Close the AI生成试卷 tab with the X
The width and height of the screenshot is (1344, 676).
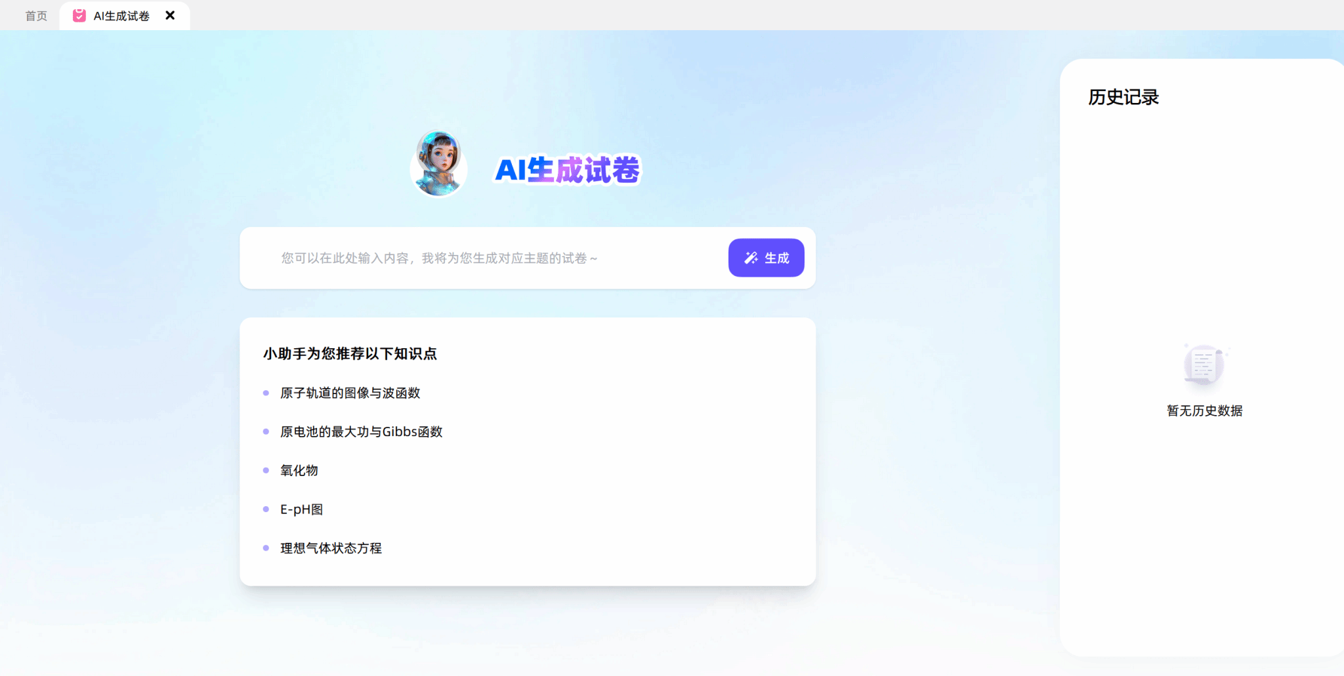170,15
